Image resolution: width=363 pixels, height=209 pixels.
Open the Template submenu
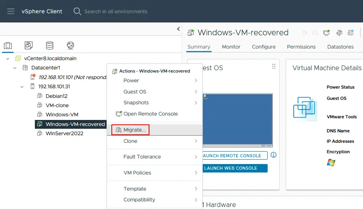(x=154, y=189)
